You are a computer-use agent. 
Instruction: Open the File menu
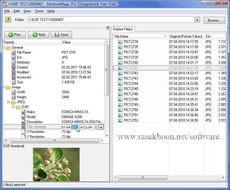[x=7, y=11]
